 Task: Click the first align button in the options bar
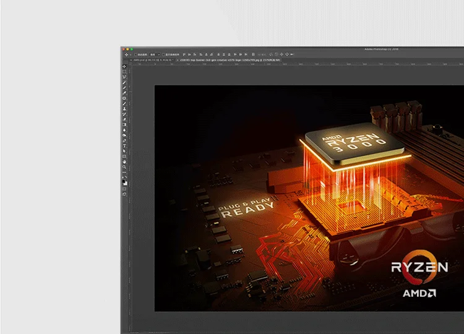point(186,54)
